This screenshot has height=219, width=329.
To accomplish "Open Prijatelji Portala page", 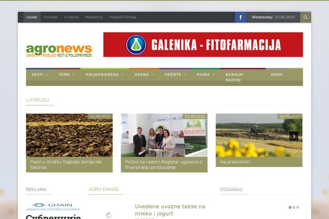I will (x=123, y=17).
